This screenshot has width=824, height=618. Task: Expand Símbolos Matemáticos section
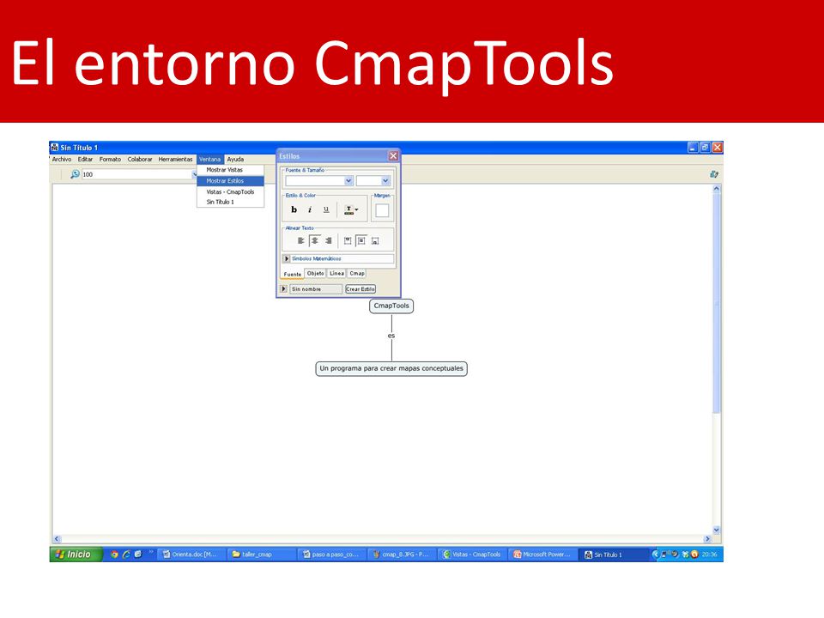pos(287,258)
